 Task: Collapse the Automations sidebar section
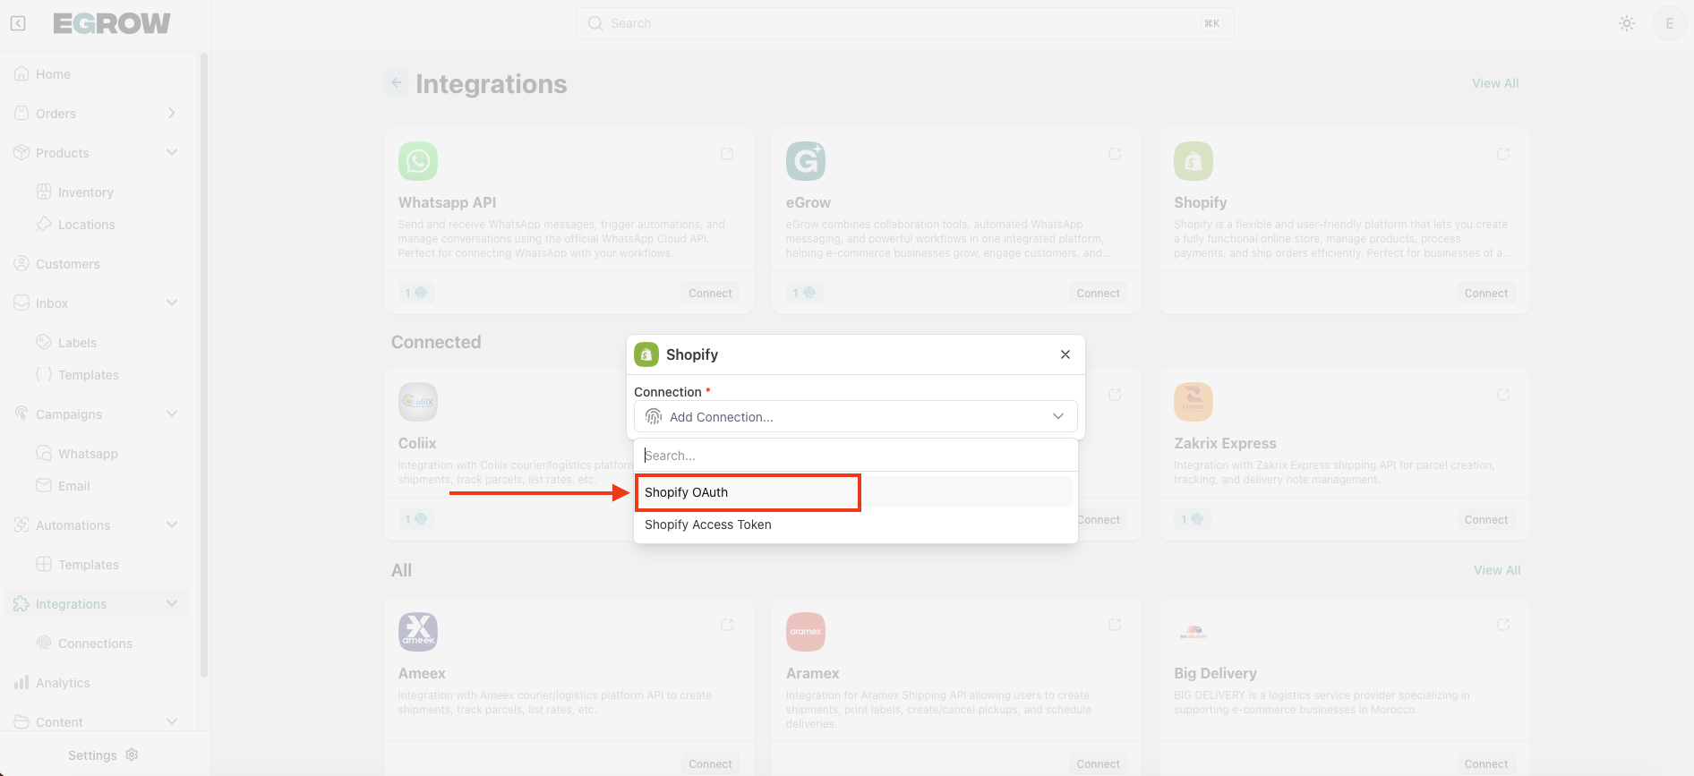click(172, 525)
